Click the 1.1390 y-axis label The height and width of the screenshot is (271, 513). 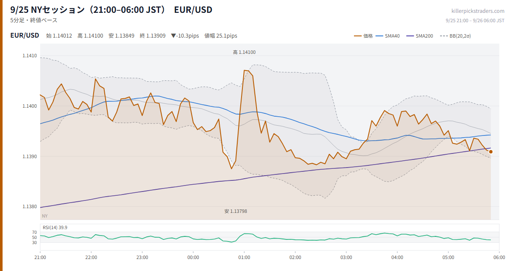coord(29,156)
